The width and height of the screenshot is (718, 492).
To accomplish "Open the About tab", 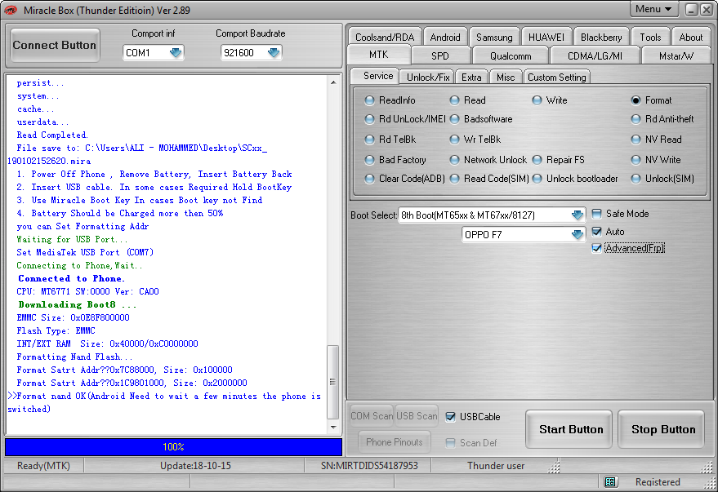I will [690, 37].
